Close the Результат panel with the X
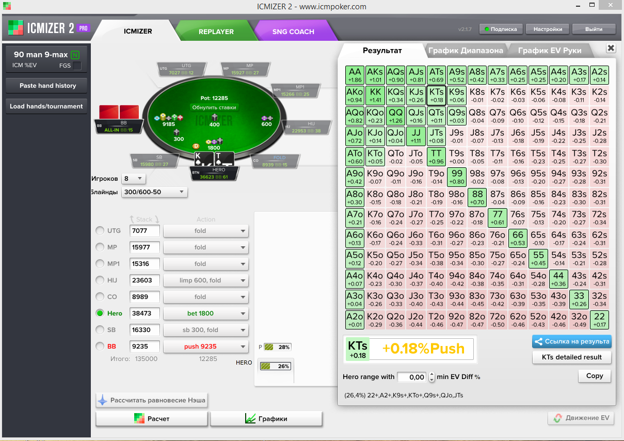 click(x=611, y=48)
